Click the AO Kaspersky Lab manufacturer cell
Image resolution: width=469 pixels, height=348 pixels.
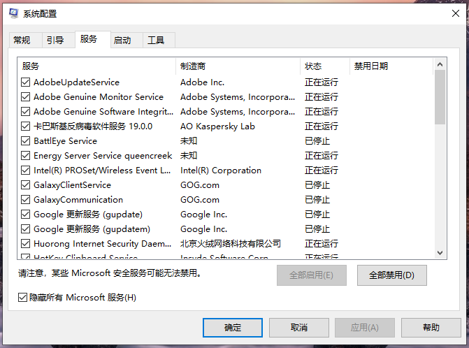[x=217, y=126]
